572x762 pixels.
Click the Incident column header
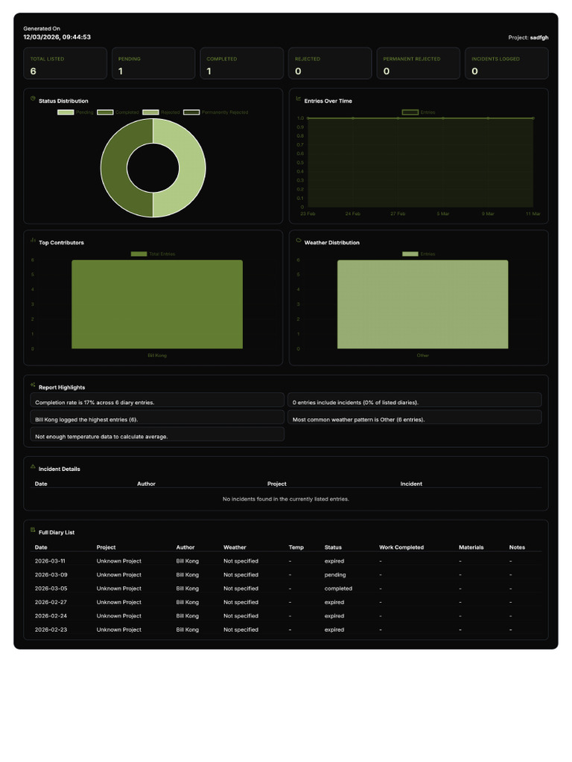(411, 484)
